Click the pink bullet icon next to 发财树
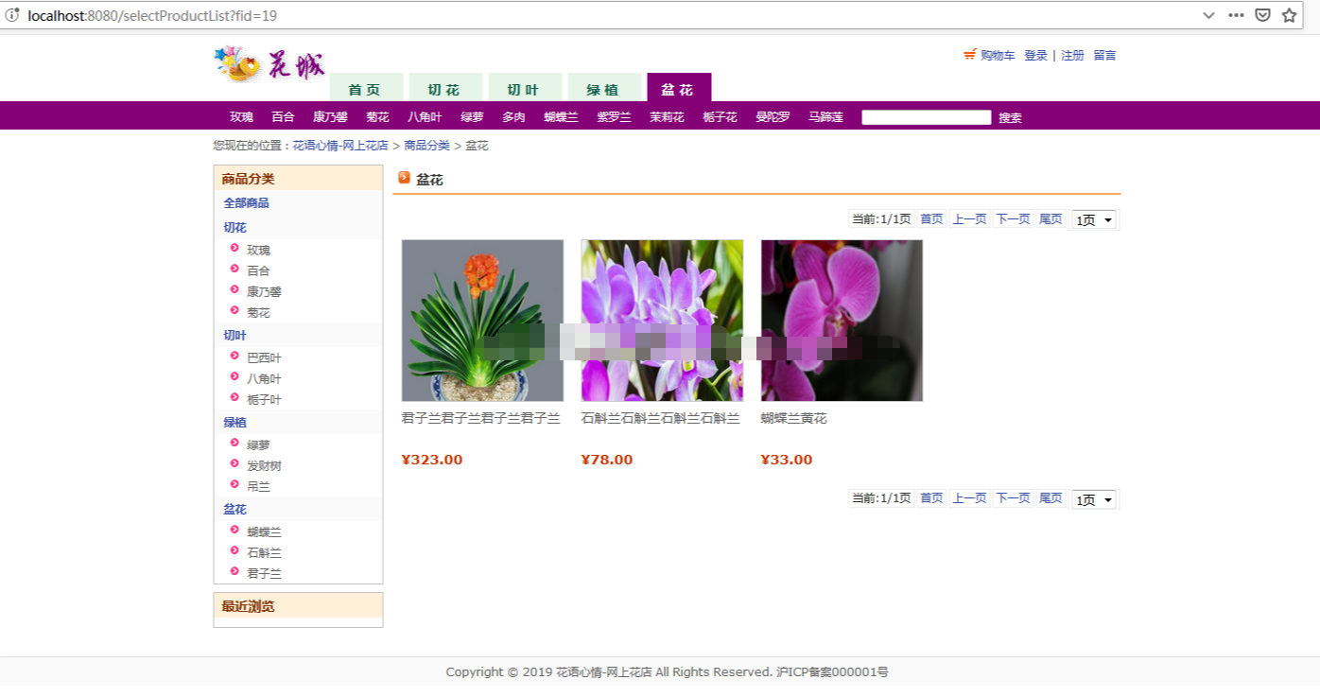Image resolution: width=1320 pixels, height=697 pixels. (234, 463)
